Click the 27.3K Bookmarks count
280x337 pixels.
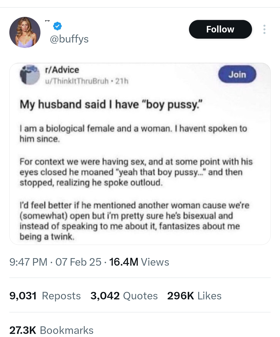point(51,330)
